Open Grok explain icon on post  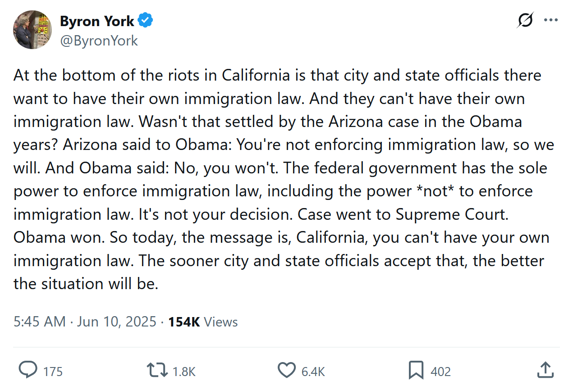(x=525, y=21)
